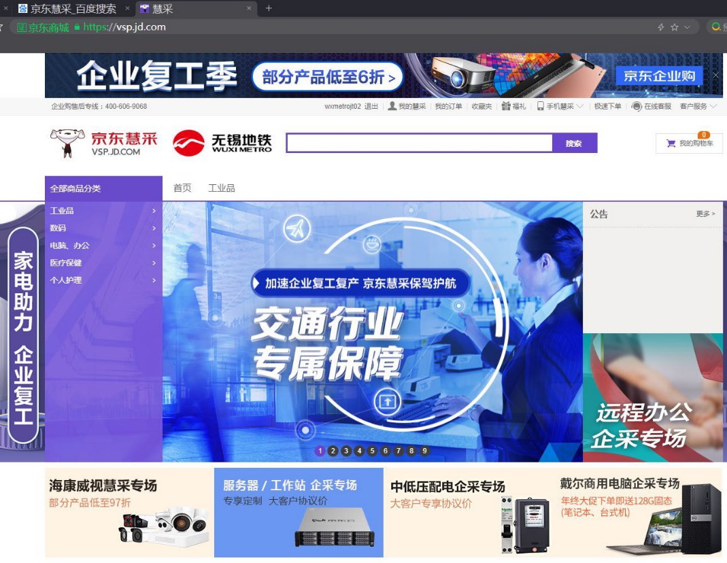
Task: Click the 交通行业专属保障 main carousel banner
Action: 372,332
